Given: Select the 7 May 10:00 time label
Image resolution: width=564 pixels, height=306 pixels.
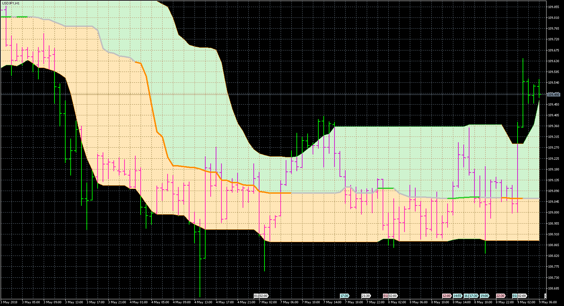Looking at the screenshot, I should click(311, 302).
